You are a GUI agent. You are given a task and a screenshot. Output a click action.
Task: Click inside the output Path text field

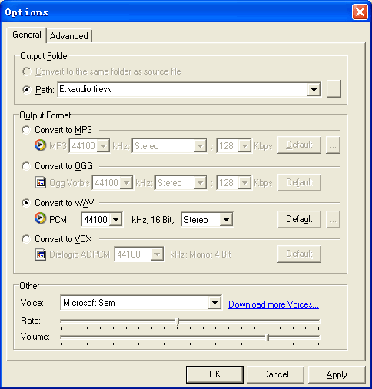pyautogui.click(x=182, y=89)
